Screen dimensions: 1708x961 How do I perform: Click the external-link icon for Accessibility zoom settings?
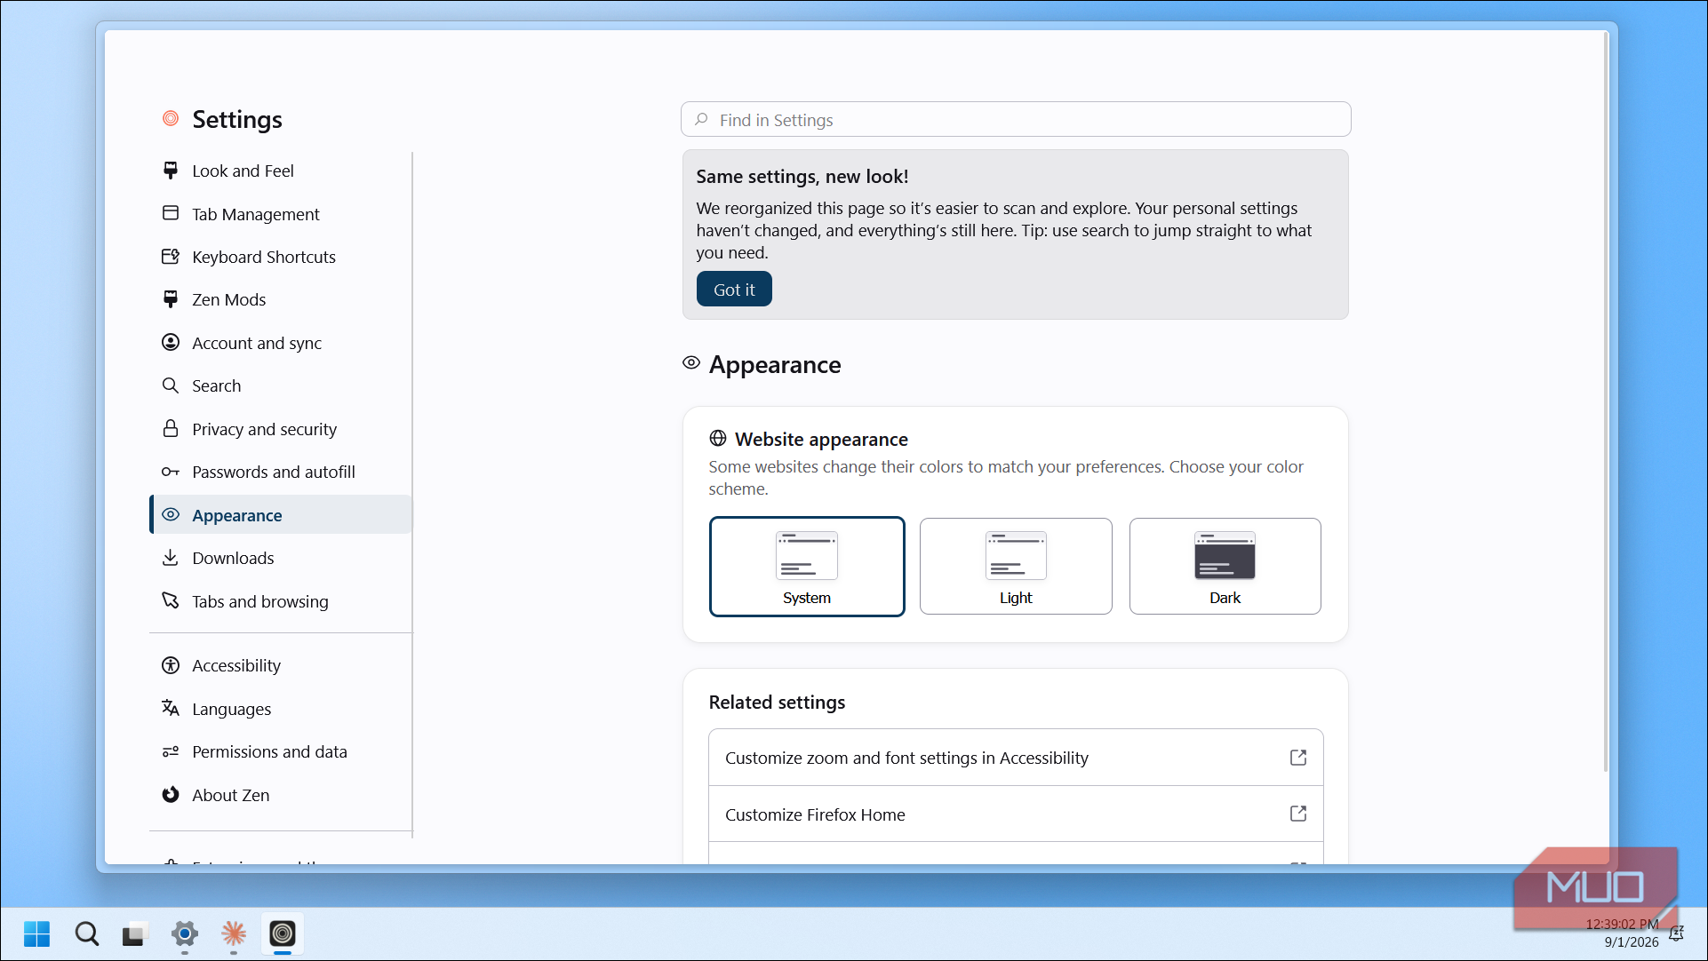[1298, 758]
